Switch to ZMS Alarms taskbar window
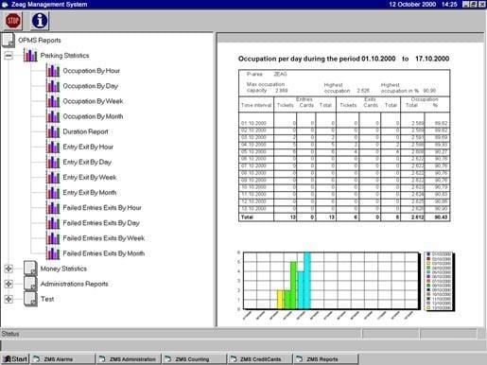The image size is (487, 365). pos(62,359)
